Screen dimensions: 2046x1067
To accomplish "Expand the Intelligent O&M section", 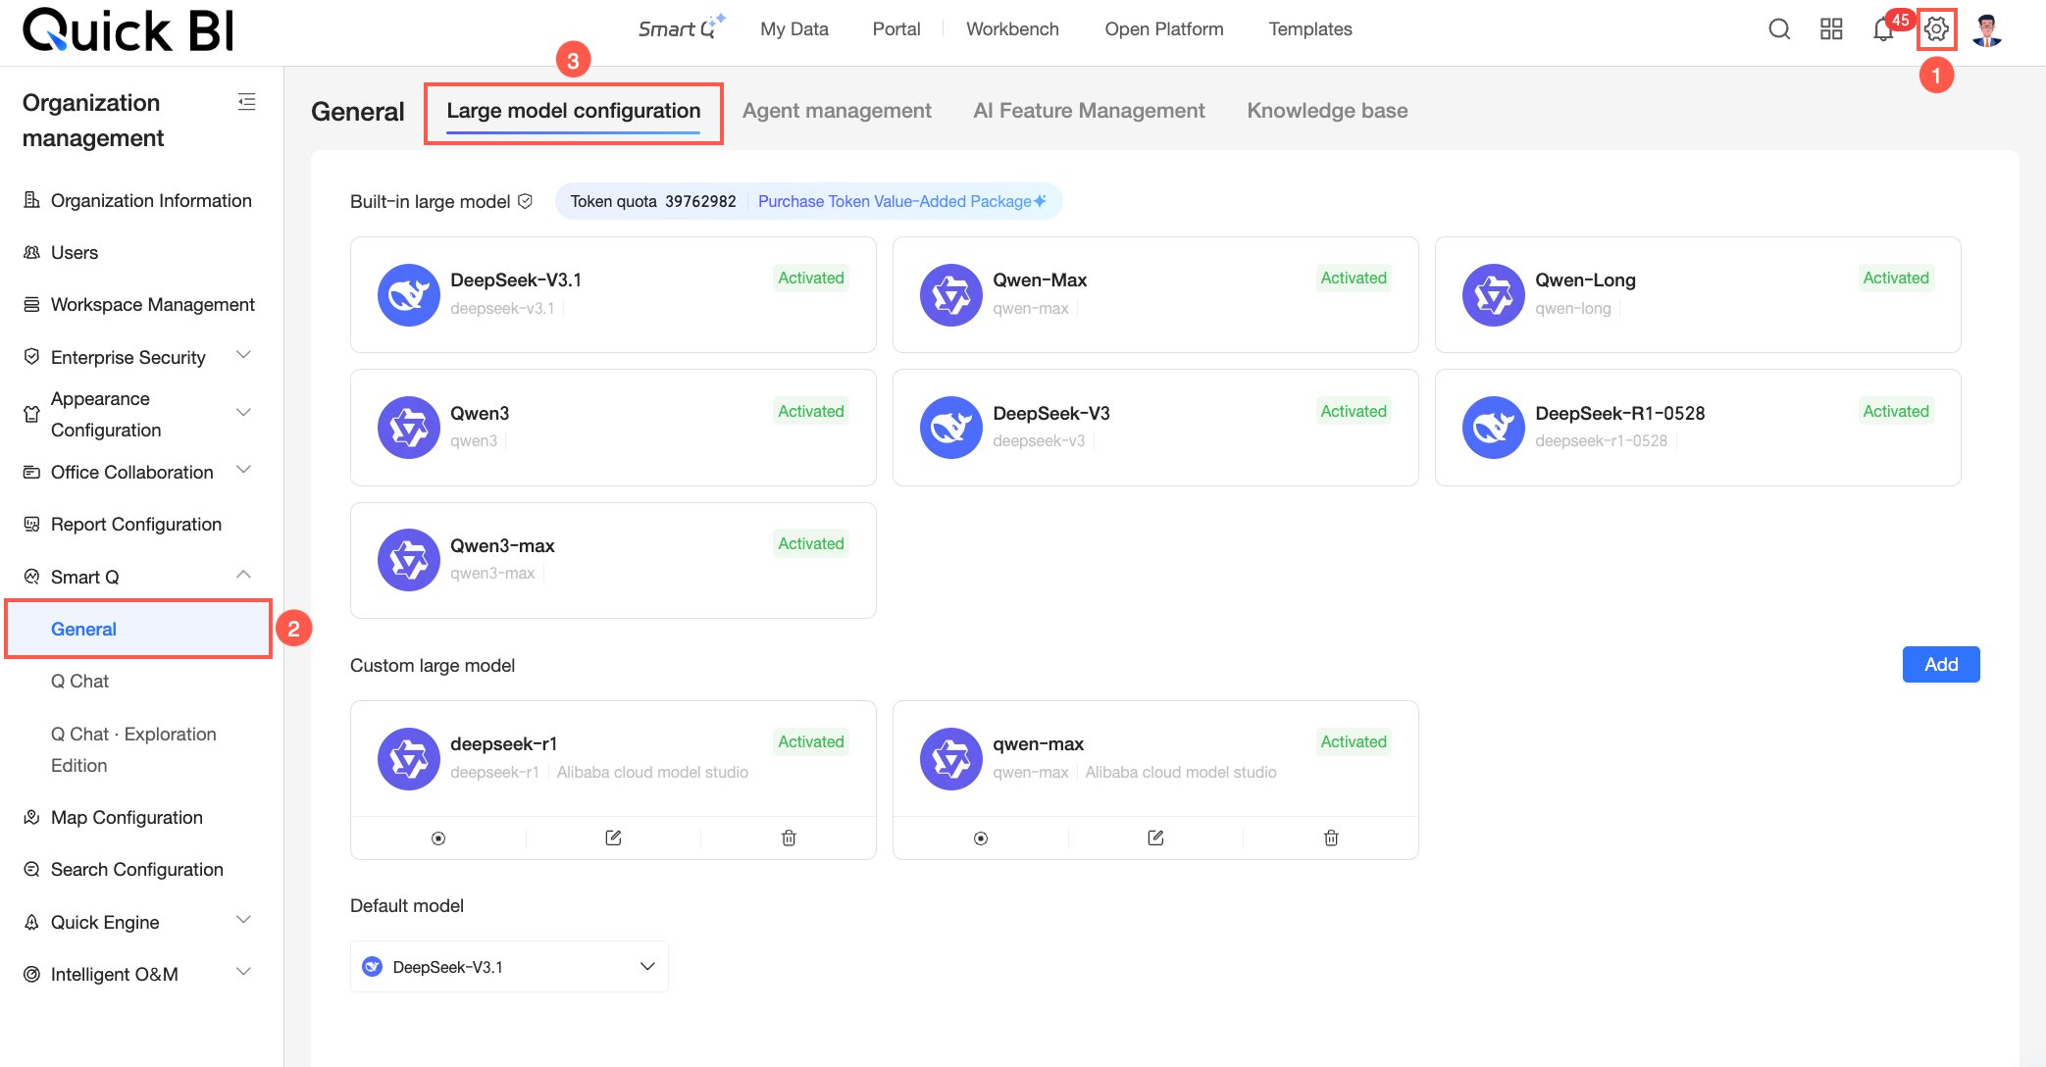I will [x=244, y=972].
